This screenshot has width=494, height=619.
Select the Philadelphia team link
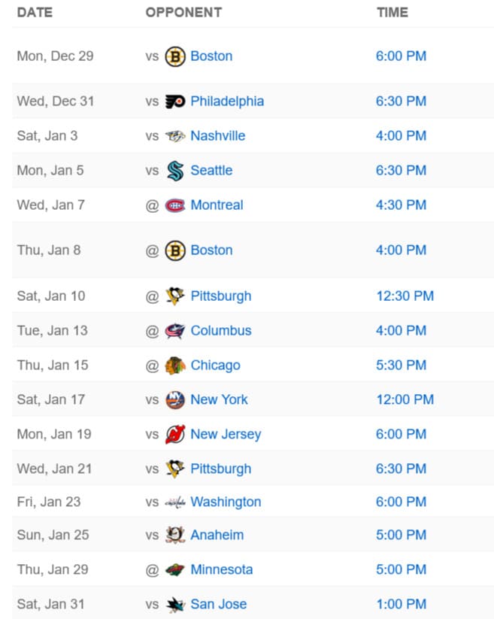point(227,101)
